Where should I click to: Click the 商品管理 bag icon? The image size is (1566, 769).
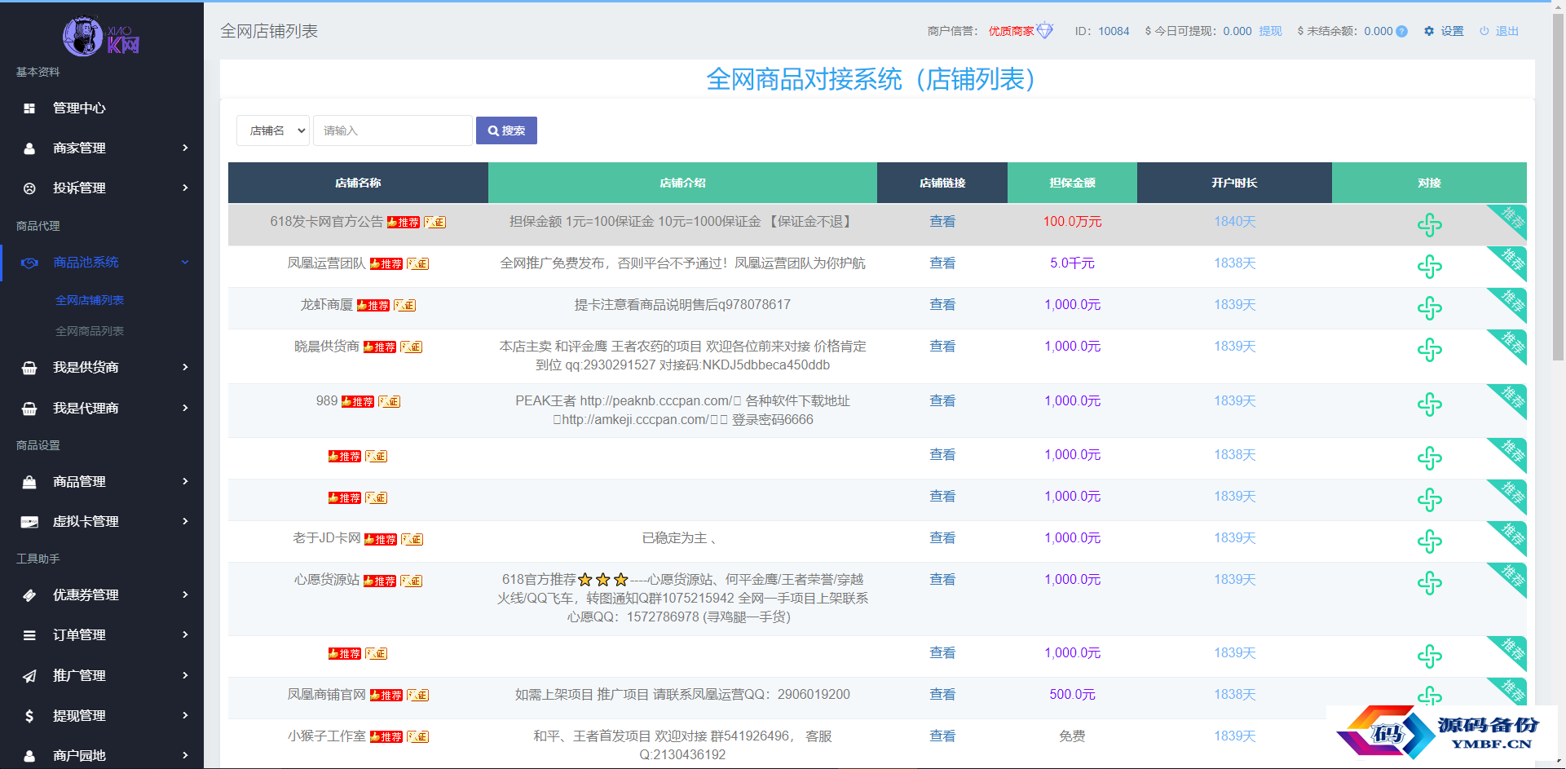(x=29, y=482)
